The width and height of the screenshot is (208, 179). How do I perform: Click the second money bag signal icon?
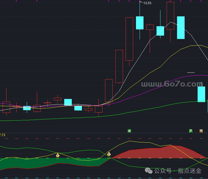coord(109,154)
